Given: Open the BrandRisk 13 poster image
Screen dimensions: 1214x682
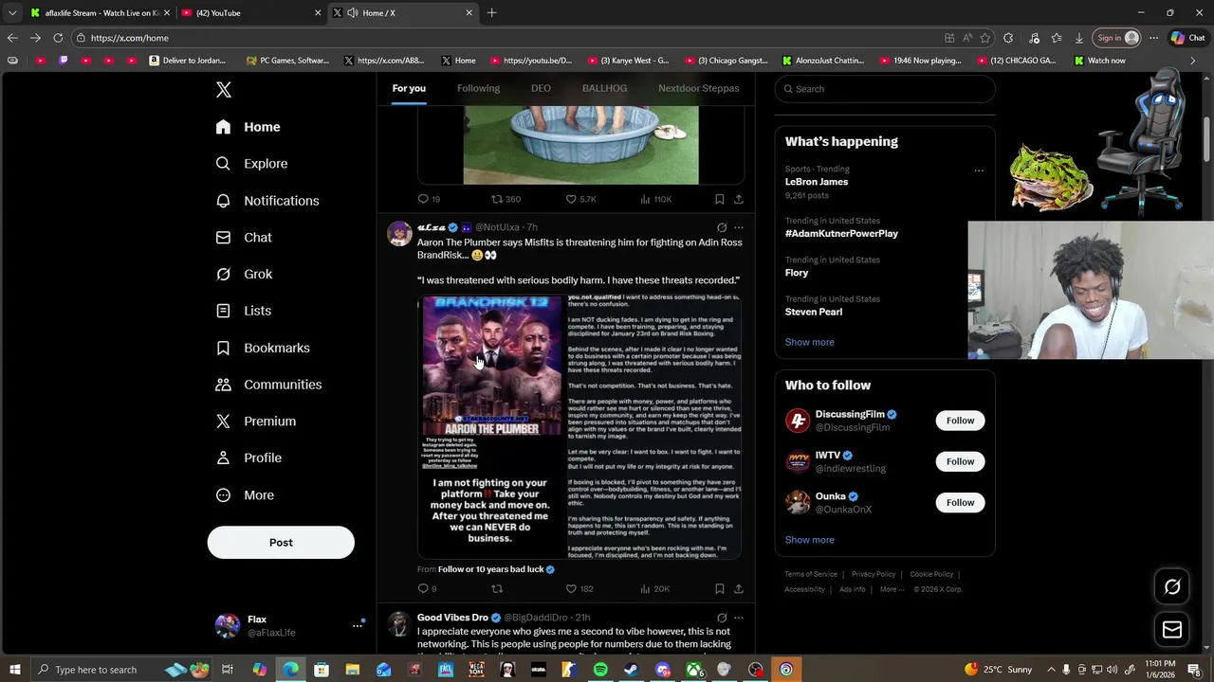Looking at the screenshot, I should tap(491, 426).
